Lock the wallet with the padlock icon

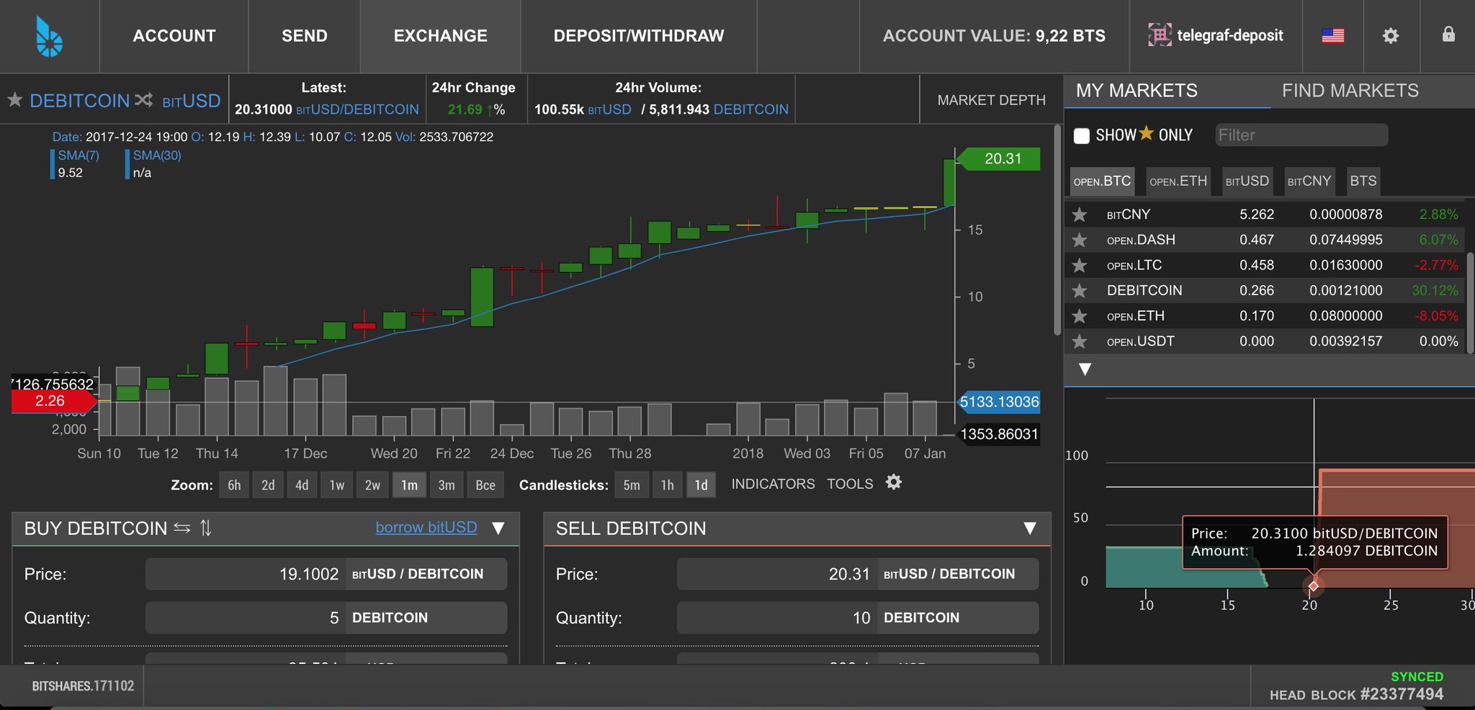(1448, 35)
